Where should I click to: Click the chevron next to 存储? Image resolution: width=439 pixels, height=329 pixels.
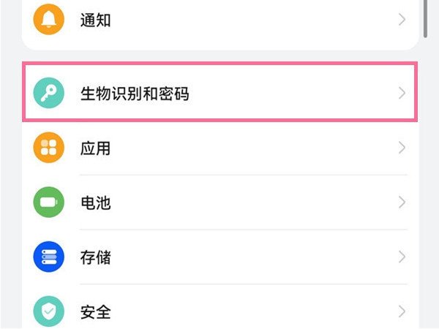402,257
